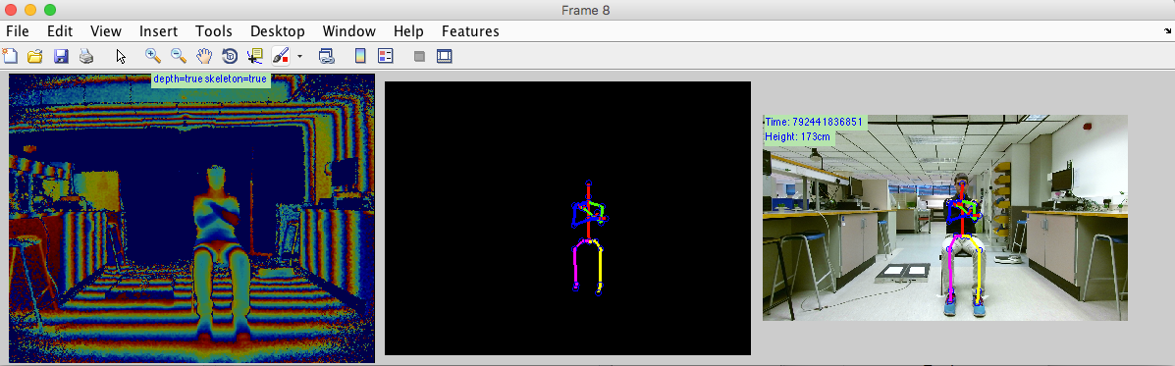The height and width of the screenshot is (366, 1175).
Task: Create a new figure with toolbar icon
Action: coord(10,55)
